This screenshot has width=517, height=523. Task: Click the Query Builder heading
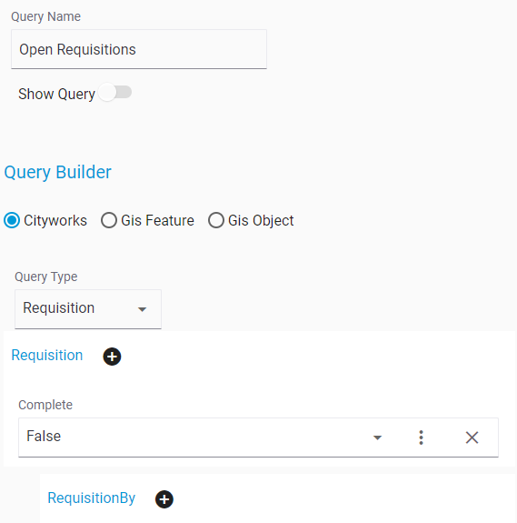[x=57, y=172]
